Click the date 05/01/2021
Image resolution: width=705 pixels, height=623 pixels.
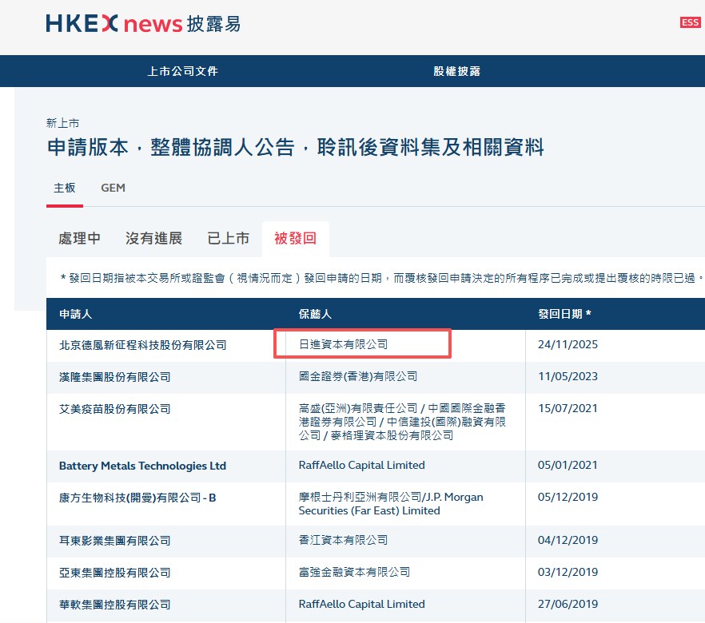tap(568, 465)
